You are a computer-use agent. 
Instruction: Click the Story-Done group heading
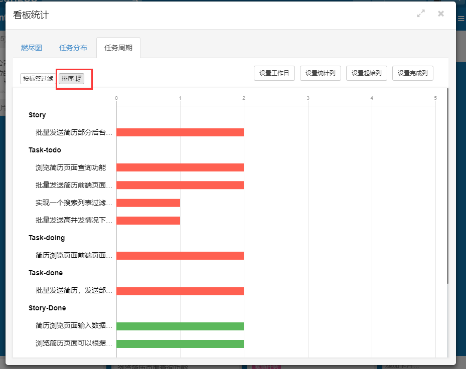47,308
